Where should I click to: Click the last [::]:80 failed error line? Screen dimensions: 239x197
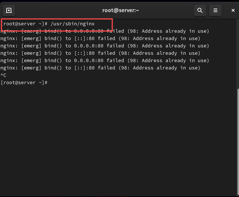point(100,68)
